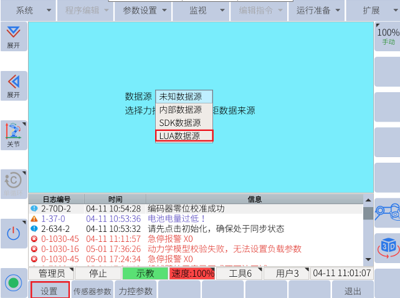
Task: Click the left-arrow 展开 expand icon
Action: point(13,85)
